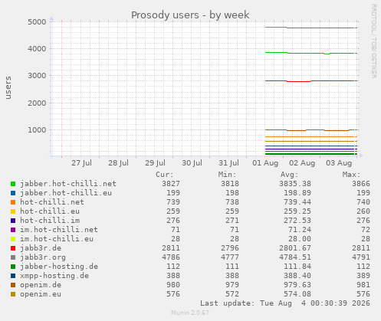Select the 'jabber.hot-chilli.eu' legend label
This screenshot has width=381, height=321.
pos(66,193)
